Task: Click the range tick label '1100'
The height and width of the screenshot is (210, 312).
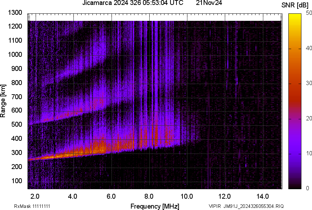Action: tap(15, 40)
